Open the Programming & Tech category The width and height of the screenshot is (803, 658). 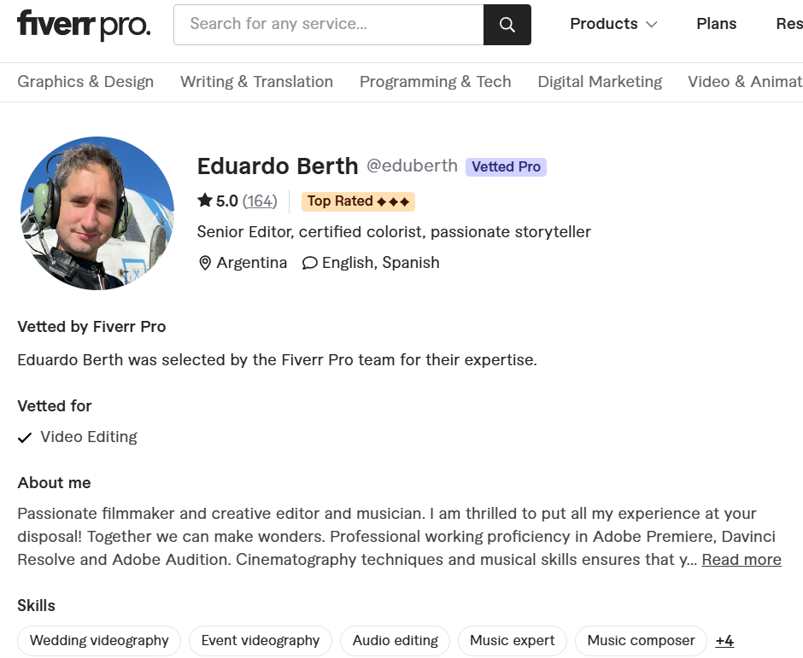(x=435, y=82)
